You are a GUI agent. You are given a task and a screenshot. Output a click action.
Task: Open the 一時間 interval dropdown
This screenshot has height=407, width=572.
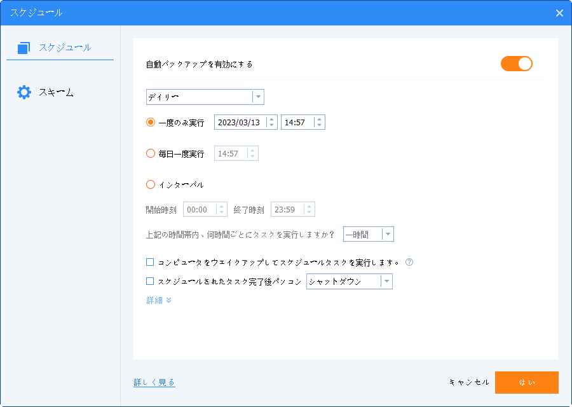click(x=369, y=235)
